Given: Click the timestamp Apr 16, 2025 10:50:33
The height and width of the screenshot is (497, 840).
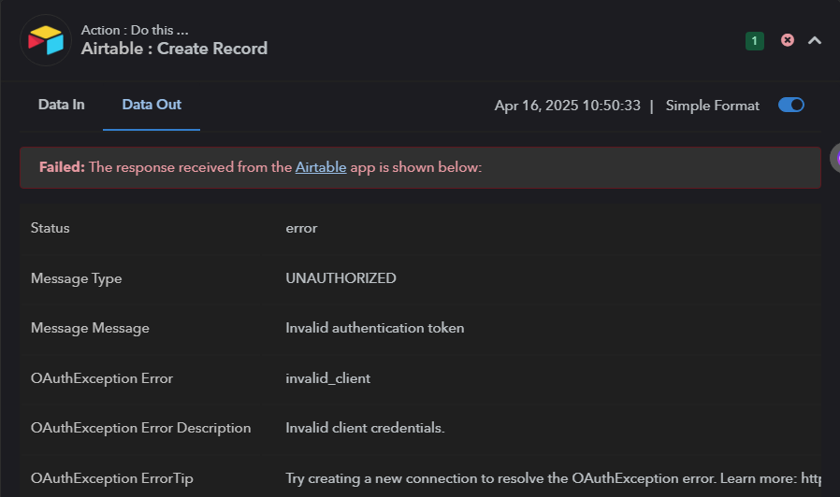Looking at the screenshot, I should pyautogui.click(x=567, y=106).
